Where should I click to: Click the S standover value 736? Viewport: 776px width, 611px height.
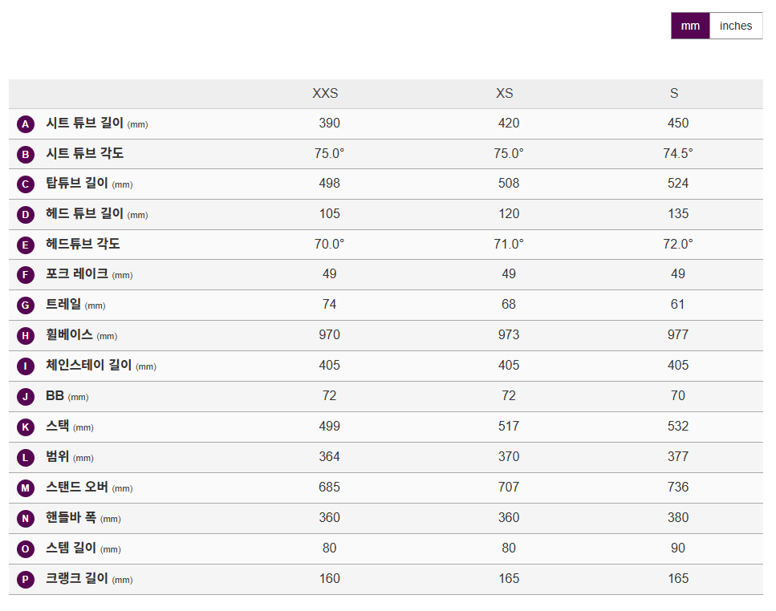[x=678, y=488]
